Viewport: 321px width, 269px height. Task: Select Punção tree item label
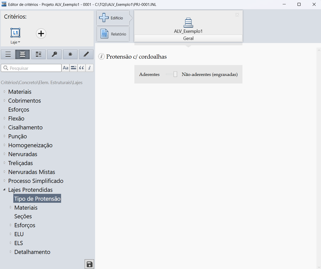pos(17,136)
